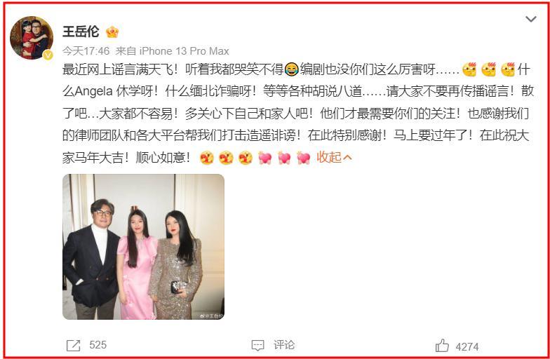Screen dimensions: 550x359
Task: Click the first emoji after 顺心如意
Action: (206, 158)
